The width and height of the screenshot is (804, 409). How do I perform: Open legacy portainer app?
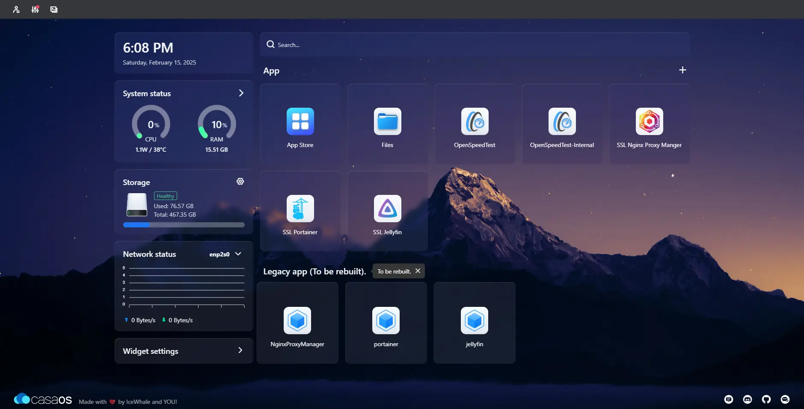coord(386,321)
